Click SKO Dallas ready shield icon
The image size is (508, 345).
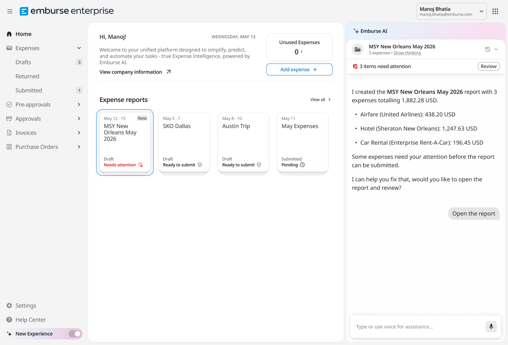point(200,165)
